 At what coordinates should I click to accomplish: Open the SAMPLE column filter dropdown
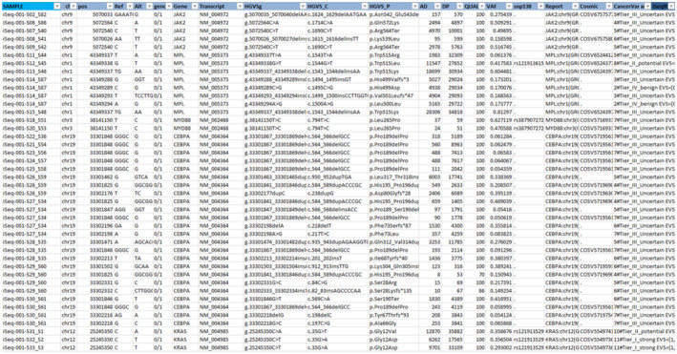[57, 7]
